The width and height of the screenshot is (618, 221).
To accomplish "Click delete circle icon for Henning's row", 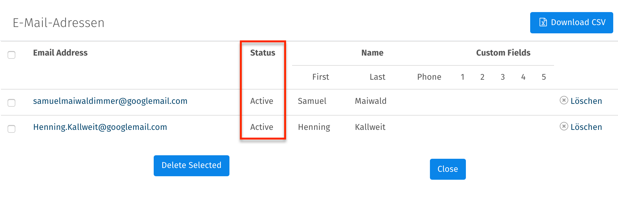I will tap(564, 126).
